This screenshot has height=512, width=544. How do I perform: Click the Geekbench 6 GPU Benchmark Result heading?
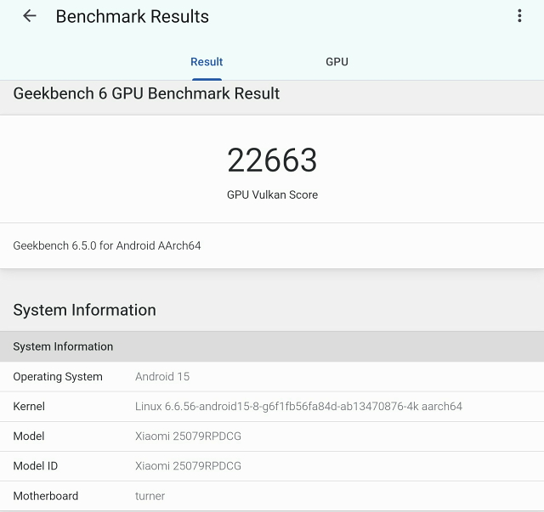point(146,93)
